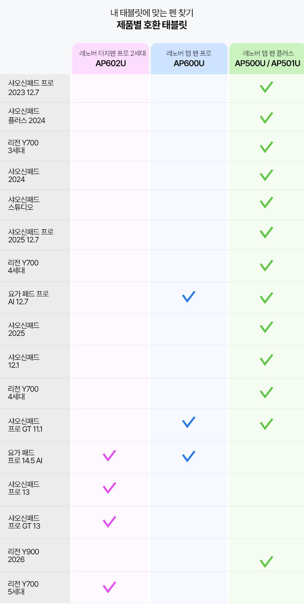Select the AP500U / AP501U green header
Viewport: 304px width, 604px height.
267,58
